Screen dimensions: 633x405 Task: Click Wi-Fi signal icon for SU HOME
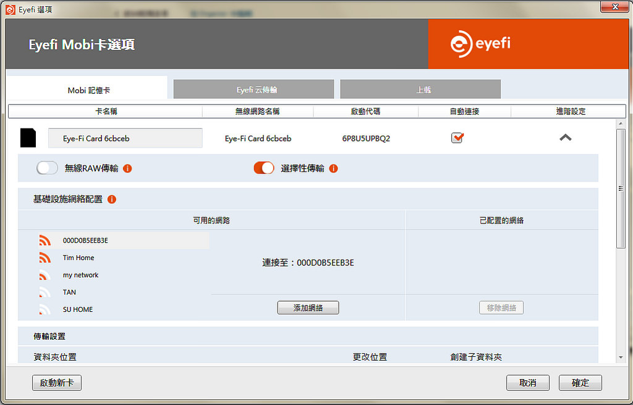point(45,309)
